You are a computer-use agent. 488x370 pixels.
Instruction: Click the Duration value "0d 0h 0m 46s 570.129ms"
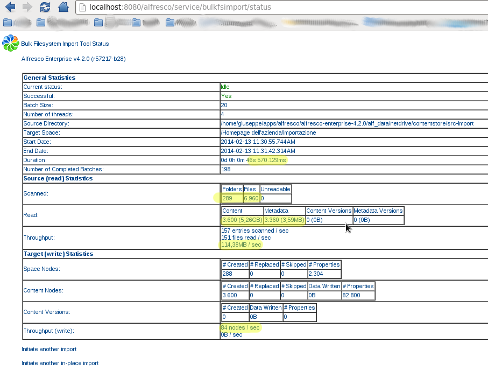(x=253, y=160)
